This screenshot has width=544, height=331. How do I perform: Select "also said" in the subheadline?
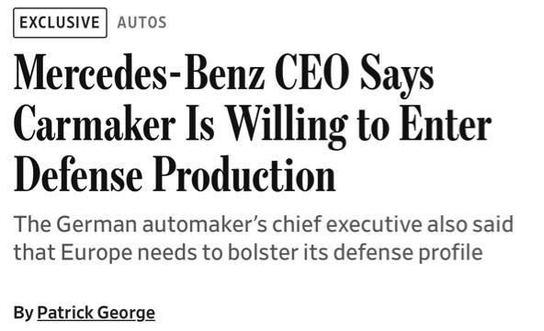[470, 224]
